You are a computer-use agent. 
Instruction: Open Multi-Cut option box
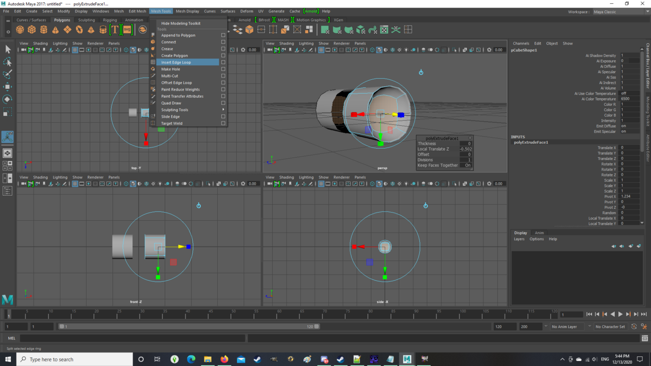click(223, 76)
